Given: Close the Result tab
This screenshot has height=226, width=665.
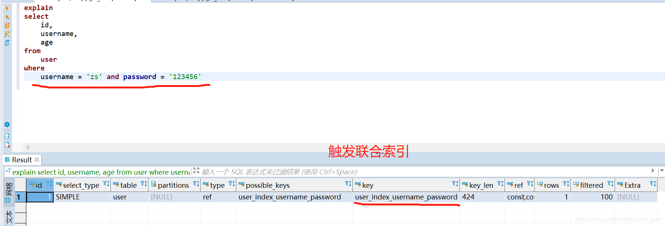Looking at the screenshot, I should pos(37,160).
